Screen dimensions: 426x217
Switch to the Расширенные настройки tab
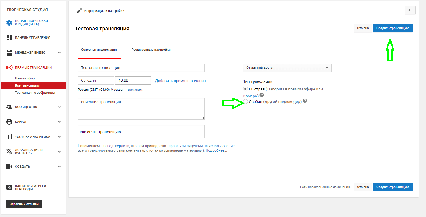[151, 50]
